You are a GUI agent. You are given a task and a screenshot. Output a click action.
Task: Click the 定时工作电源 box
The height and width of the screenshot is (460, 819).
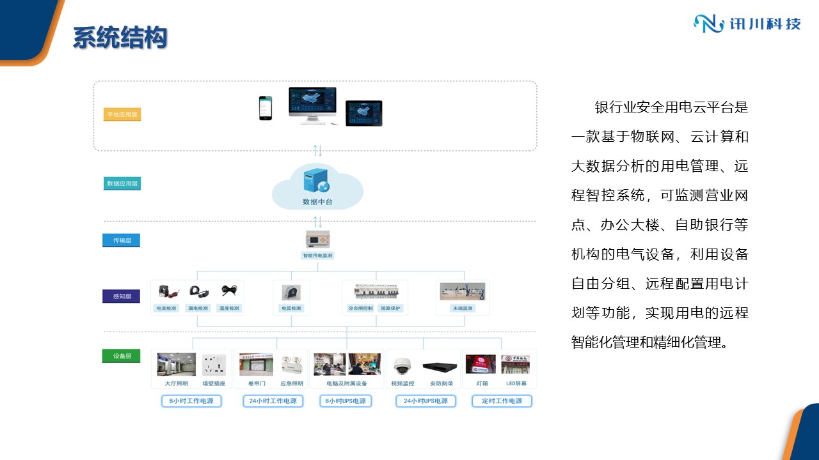coord(502,401)
